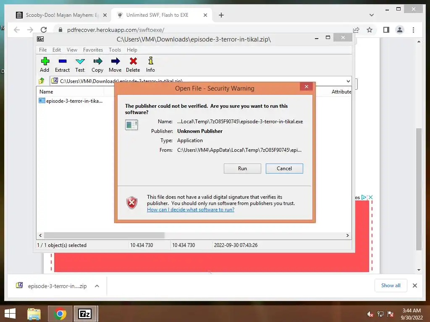Click the network tray icon
The image size is (430, 322).
(x=380, y=314)
